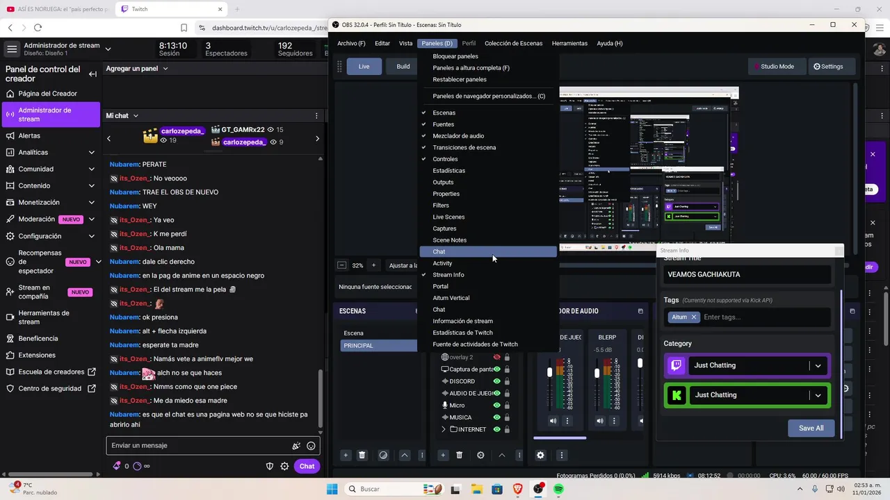Click the Windows Start button
The image size is (890, 500).
pyautogui.click(x=332, y=489)
